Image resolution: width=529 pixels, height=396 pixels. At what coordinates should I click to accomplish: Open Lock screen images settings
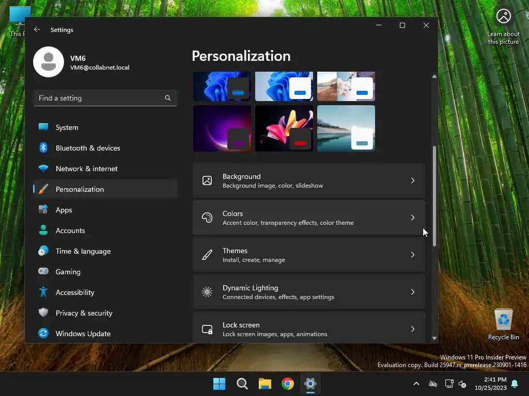(309, 327)
